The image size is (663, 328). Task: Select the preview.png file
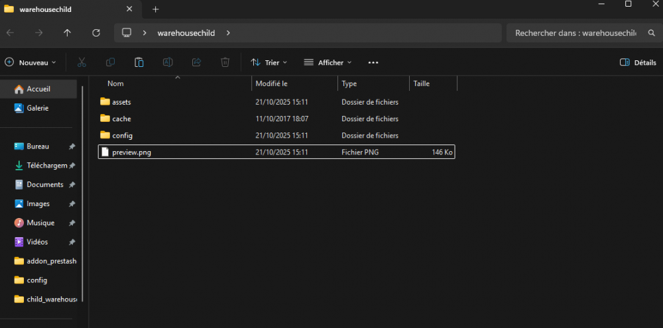276,152
